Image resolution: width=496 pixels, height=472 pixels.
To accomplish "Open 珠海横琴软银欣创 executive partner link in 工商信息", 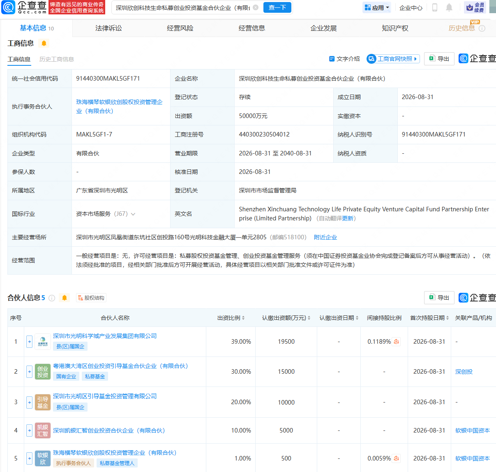I will tap(119, 106).
